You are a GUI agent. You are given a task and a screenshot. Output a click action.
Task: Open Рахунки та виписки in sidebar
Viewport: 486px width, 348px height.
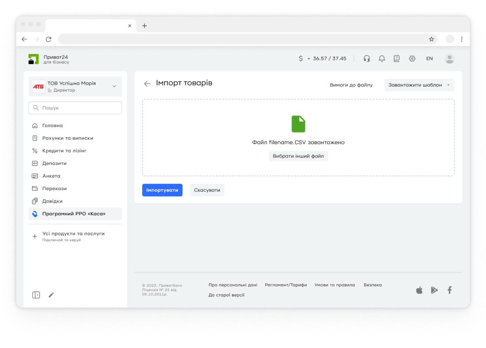[68, 138]
